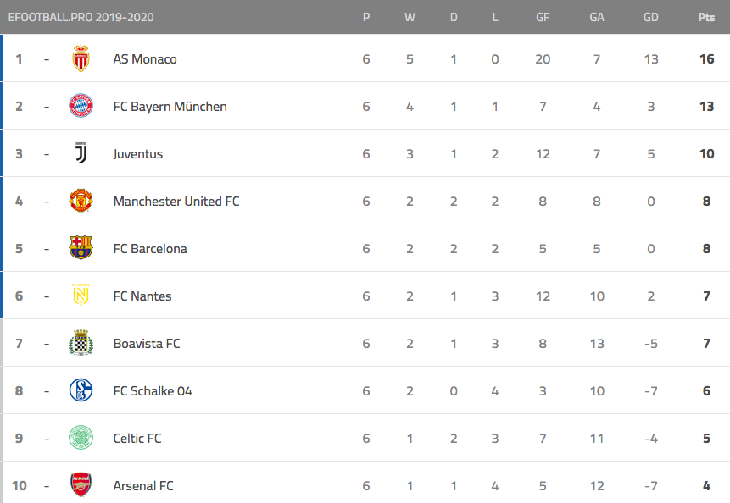The height and width of the screenshot is (503, 730).
Task: Open the AS Monaco team name
Action: point(145,59)
